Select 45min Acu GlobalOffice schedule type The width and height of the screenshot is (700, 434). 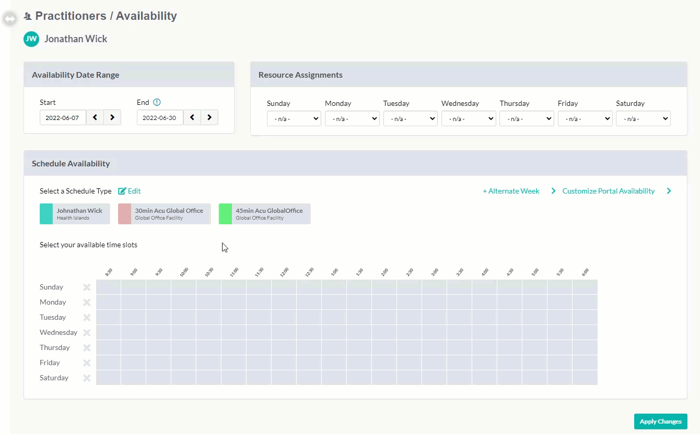[x=265, y=214]
